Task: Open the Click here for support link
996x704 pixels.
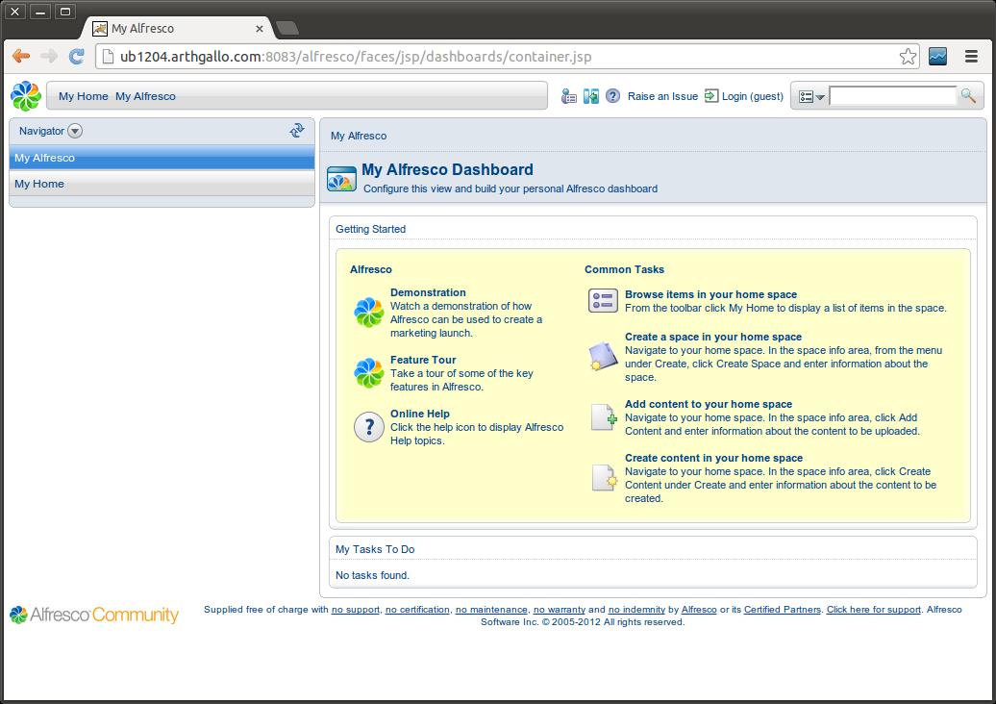Action: pos(873,609)
